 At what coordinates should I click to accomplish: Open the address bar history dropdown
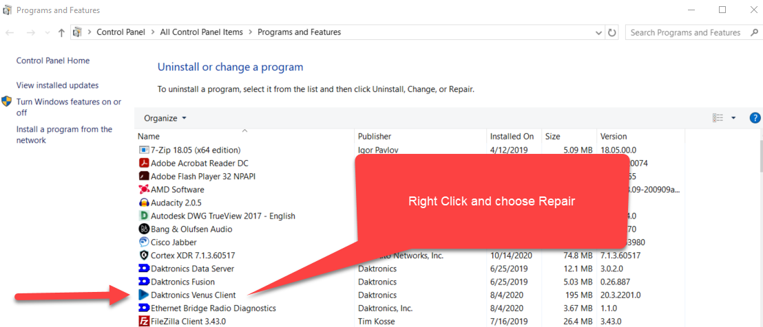pyautogui.click(x=598, y=32)
